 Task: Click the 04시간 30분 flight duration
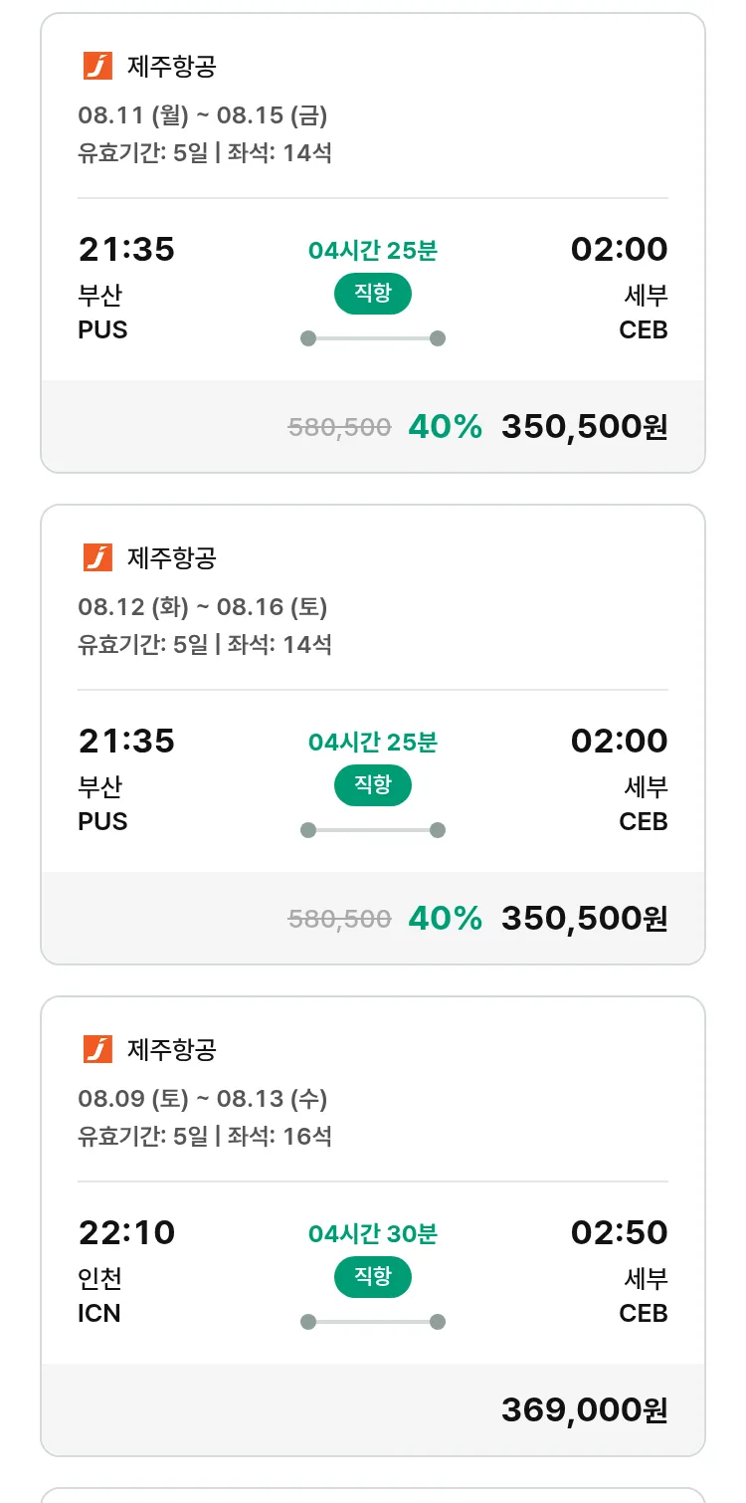point(372,1234)
